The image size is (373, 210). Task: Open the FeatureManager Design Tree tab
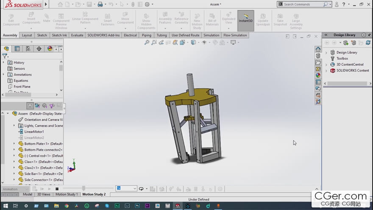tap(6, 49)
